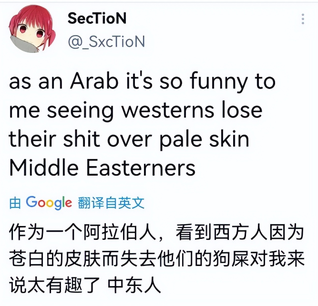This screenshot has width=318, height=306.
Task: Click the line "Middle Easterners"
Action: tap(102, 168)
